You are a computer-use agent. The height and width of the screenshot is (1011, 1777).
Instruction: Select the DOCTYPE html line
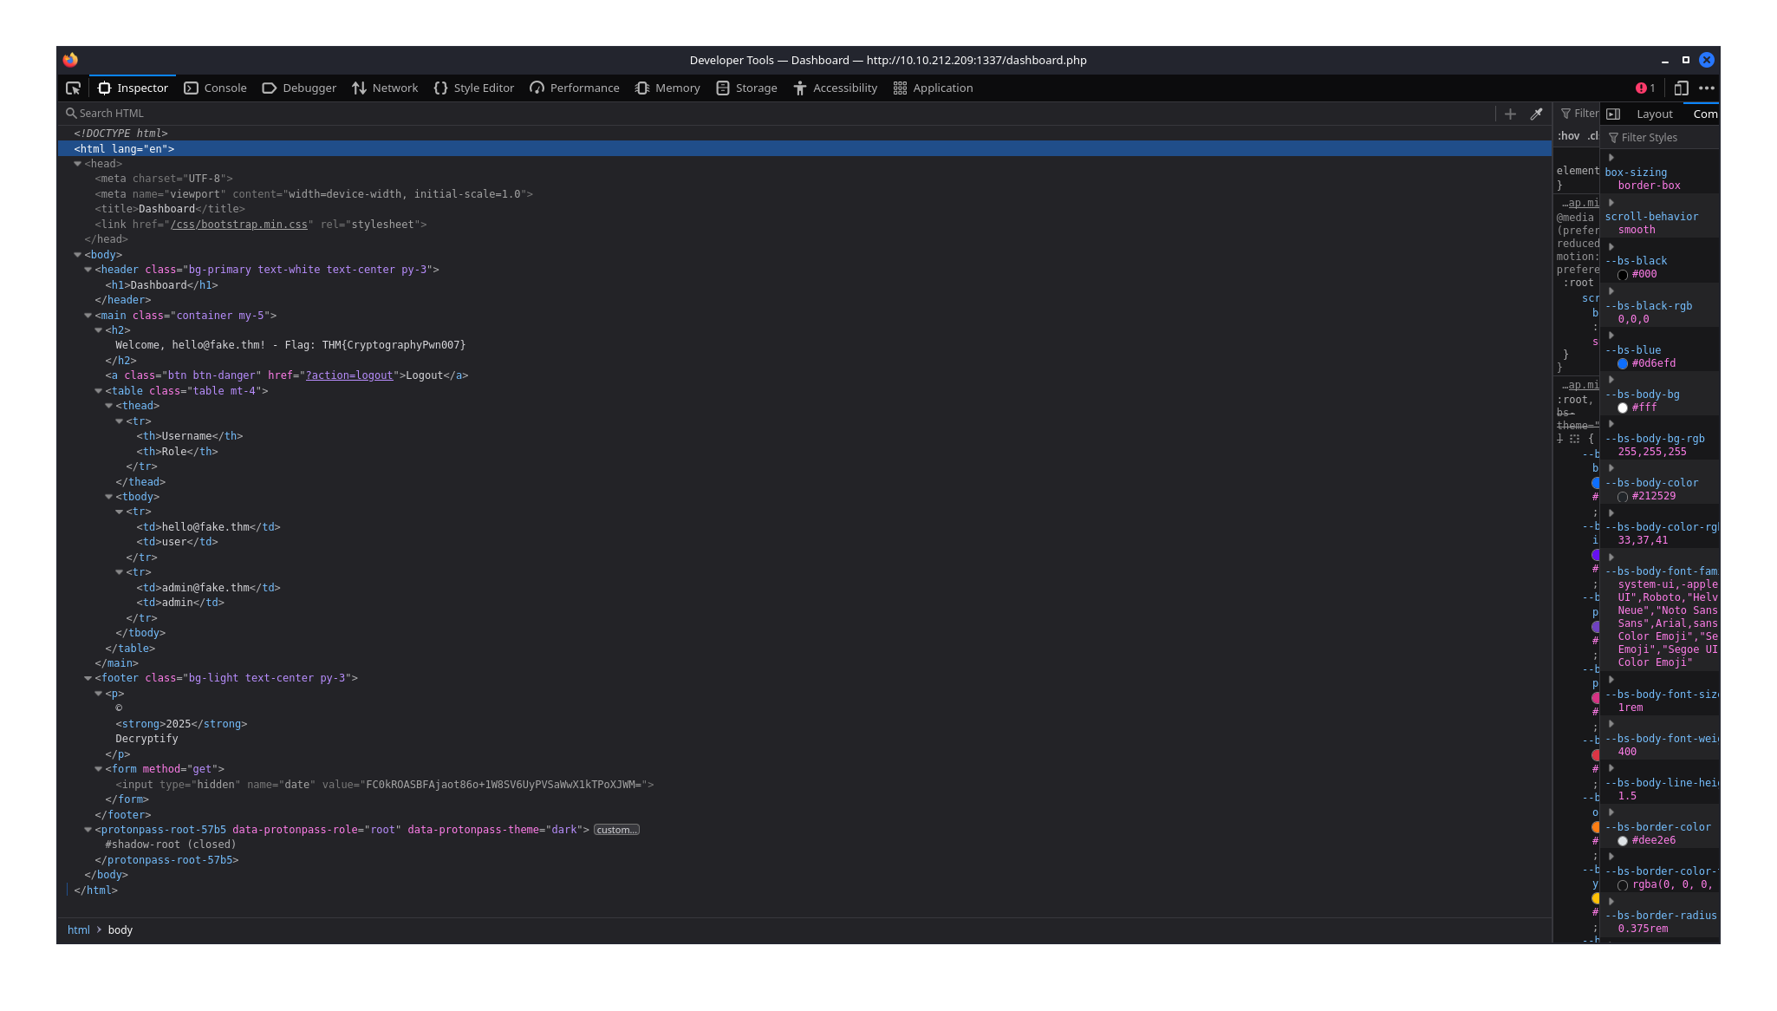[x=120, y=134]
